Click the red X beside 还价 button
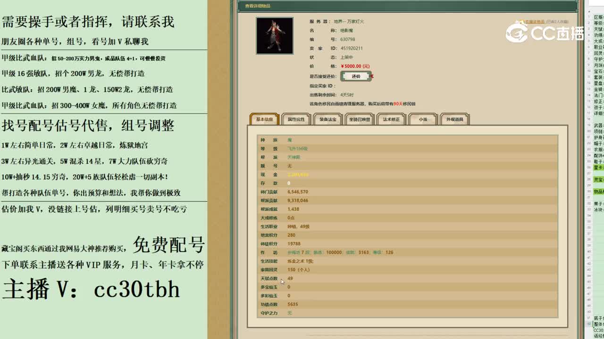The height and width of the screenshot is (339, 604). pyautogui.click(x=372, y=76)
